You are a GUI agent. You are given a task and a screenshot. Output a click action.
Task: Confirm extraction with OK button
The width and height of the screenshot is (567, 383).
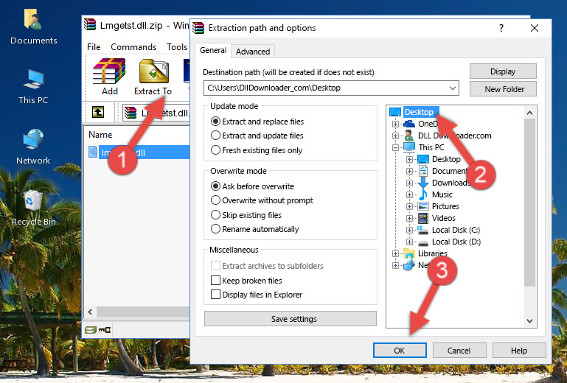point(400,350)
